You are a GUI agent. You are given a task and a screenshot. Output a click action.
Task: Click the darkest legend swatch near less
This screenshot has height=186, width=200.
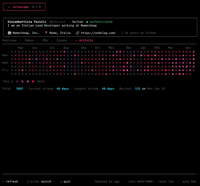click(x=12, y=82)
